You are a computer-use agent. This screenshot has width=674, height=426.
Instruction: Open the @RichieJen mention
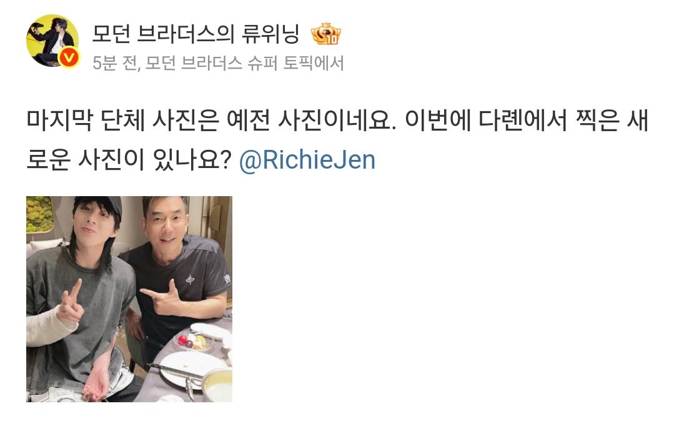[x=307, y=159]
